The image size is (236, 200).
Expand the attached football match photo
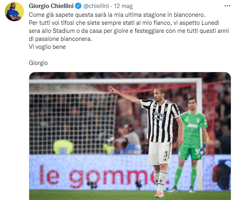[x=130, y=136]
